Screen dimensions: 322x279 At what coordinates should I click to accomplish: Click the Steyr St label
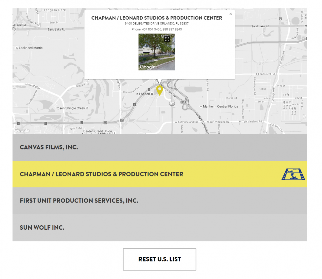pyautogui.click(x=54, y=23)
